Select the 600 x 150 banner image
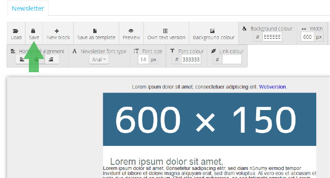This screenshot has height=178, width=330. (209, 119)
